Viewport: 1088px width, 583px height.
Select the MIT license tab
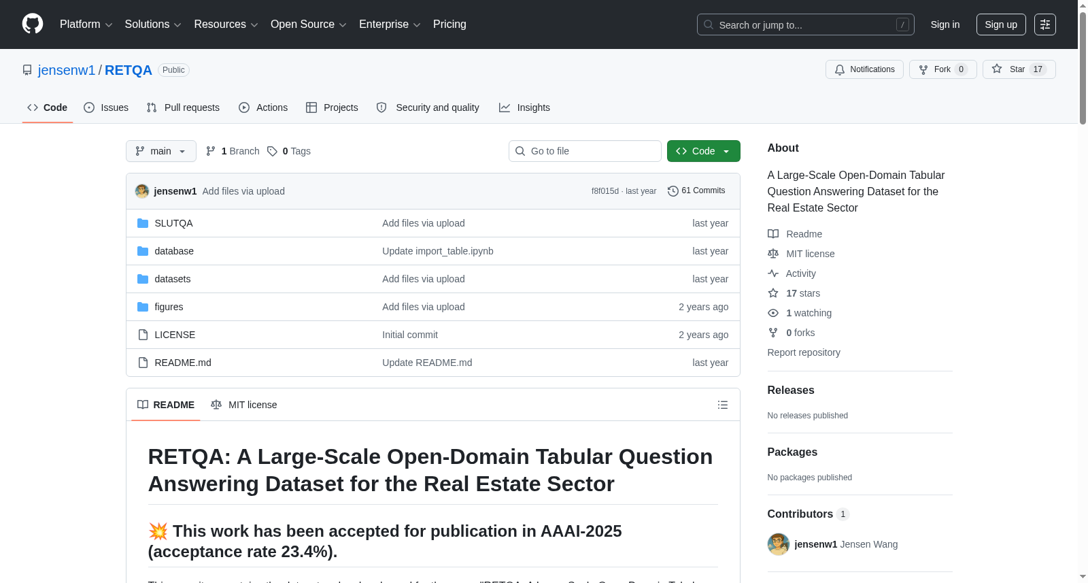tap(244, 405)
